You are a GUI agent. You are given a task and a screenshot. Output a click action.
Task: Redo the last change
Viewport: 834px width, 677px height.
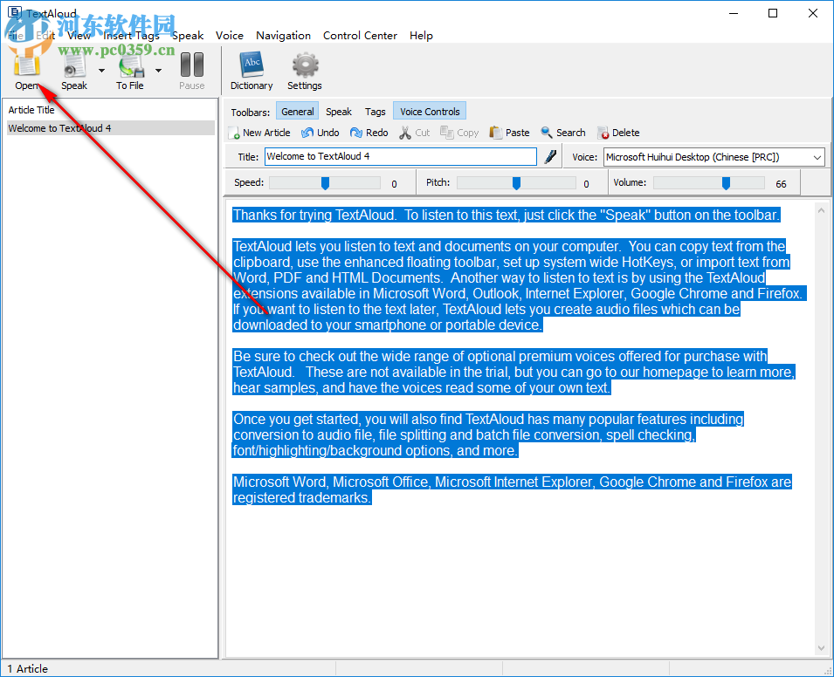[369, 132]
